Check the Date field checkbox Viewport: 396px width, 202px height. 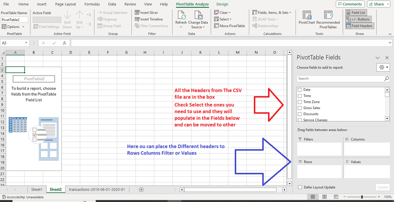point(300,90)
